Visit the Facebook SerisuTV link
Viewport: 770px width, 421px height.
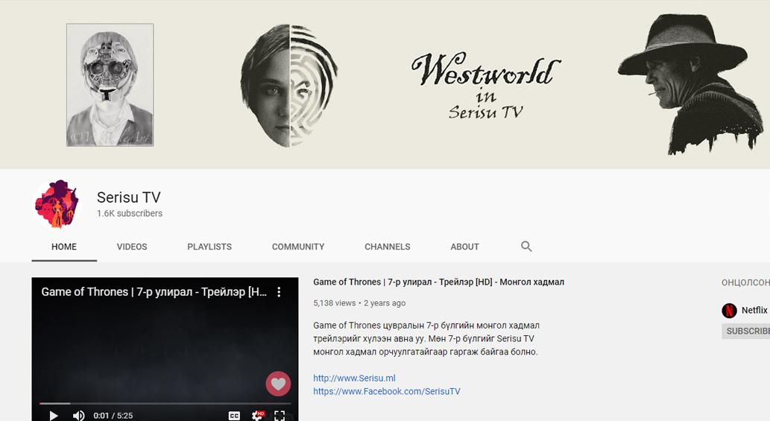[386, 391]
